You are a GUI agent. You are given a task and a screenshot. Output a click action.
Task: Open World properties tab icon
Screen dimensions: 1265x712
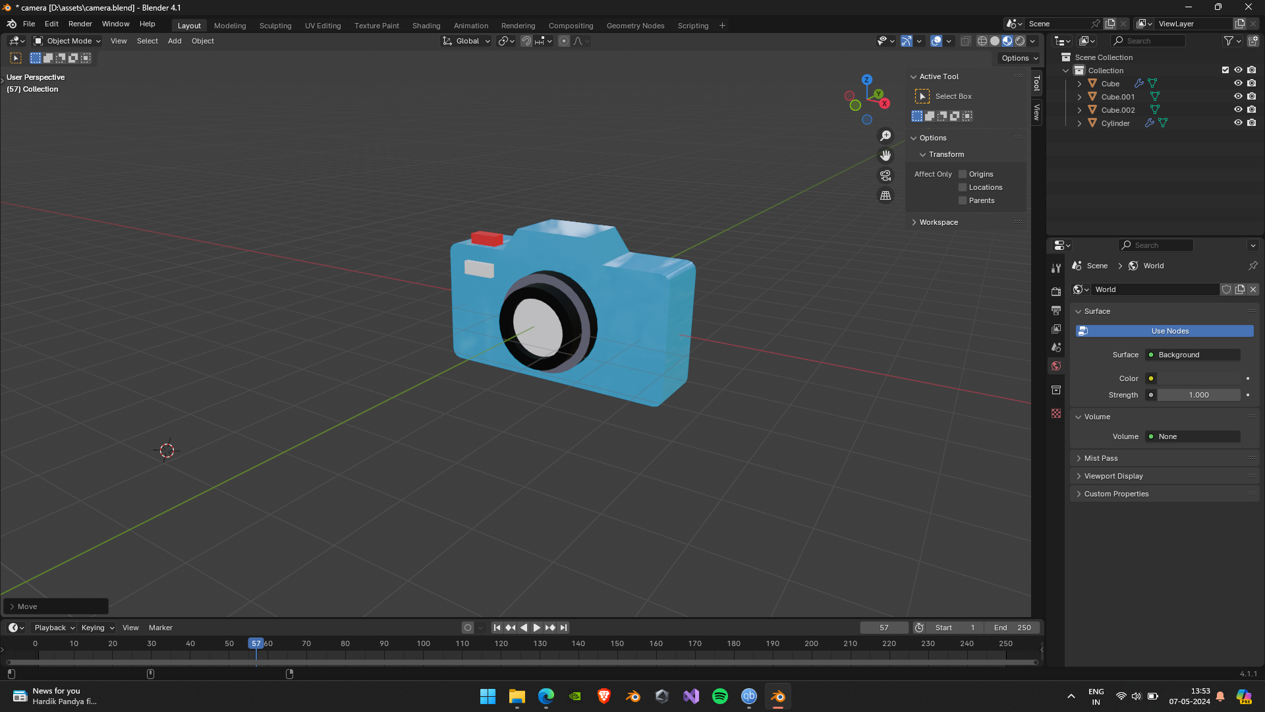(1056, 366)
